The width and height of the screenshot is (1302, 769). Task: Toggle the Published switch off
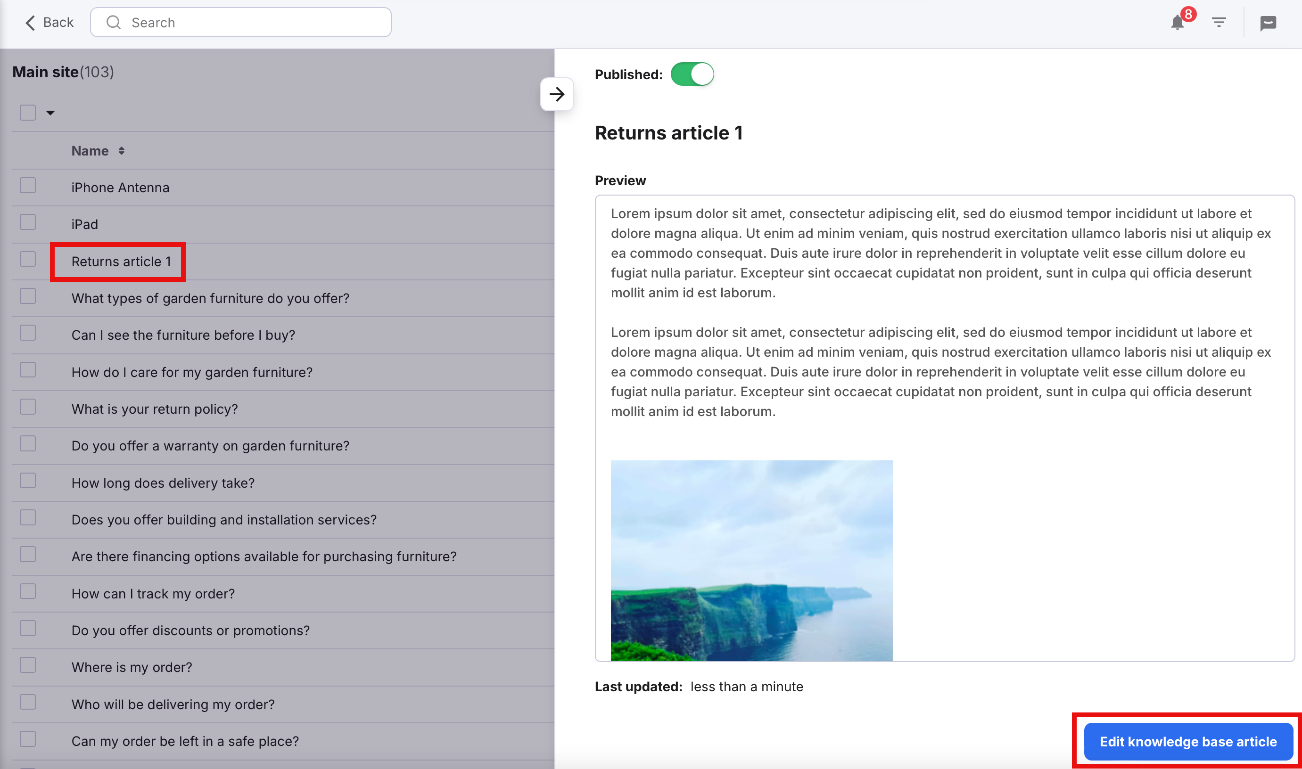click(x=692, y=74)
